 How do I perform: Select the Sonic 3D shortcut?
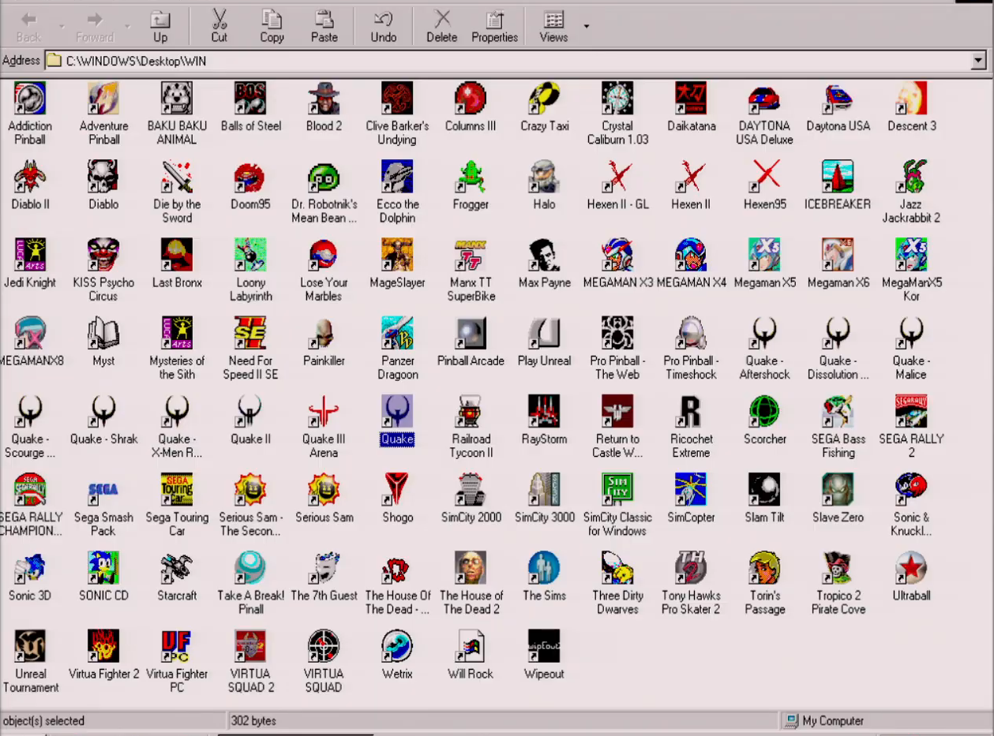(30, 567)
